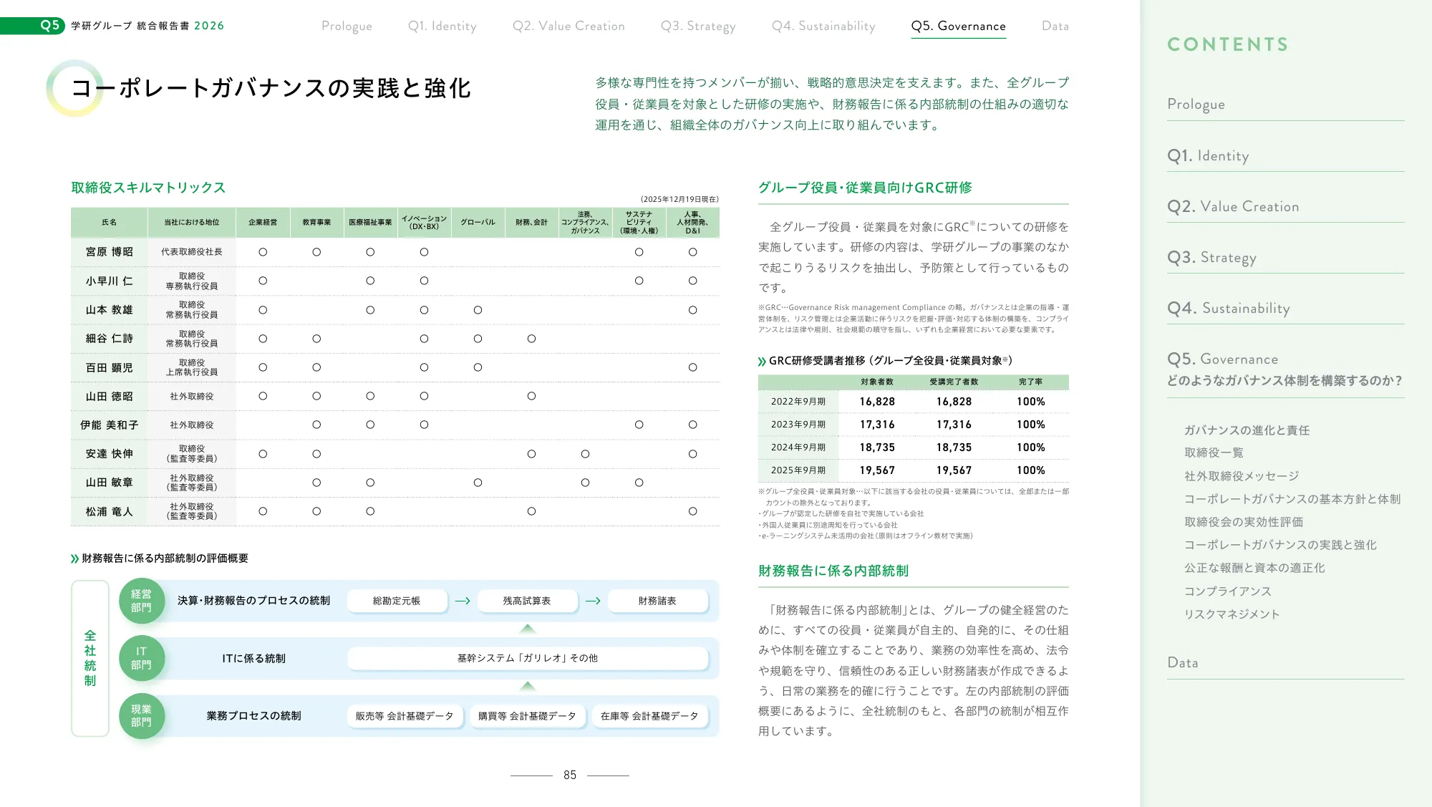This screenshot has height=807, width=1432.
Task: Click the IT部門 green circle
Action: [x=142, y=658]
